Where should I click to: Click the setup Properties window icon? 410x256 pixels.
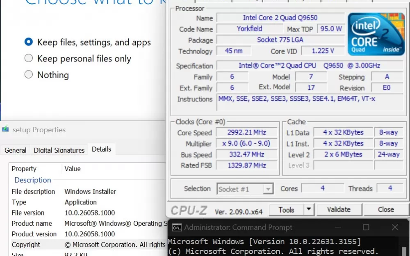click(5, 129)
